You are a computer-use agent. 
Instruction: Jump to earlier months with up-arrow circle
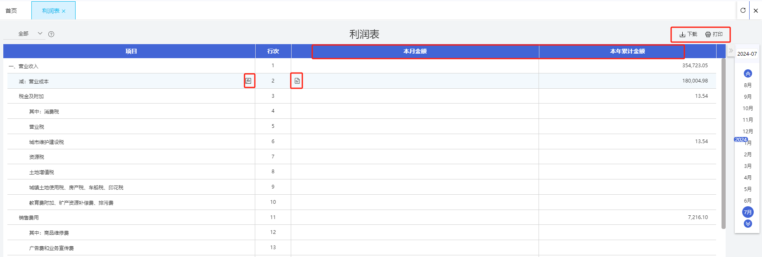tap(748, 73)
